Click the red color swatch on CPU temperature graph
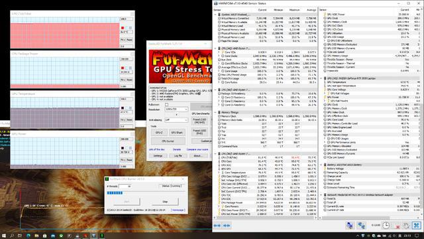 (x=123, y=28)
